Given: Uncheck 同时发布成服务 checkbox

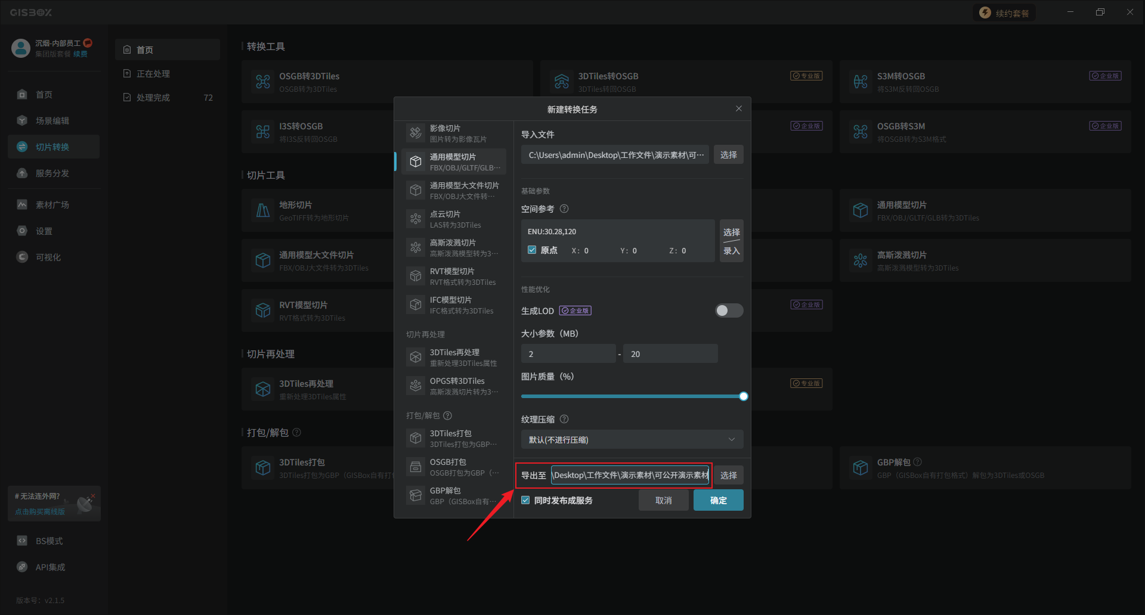Looking at the screenshot, I should click(x=525, y=501).
